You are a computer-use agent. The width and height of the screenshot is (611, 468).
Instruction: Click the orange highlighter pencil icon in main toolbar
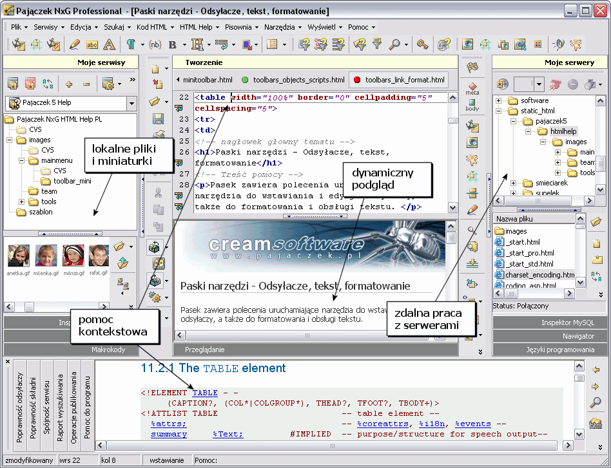(x=74, y=44)
